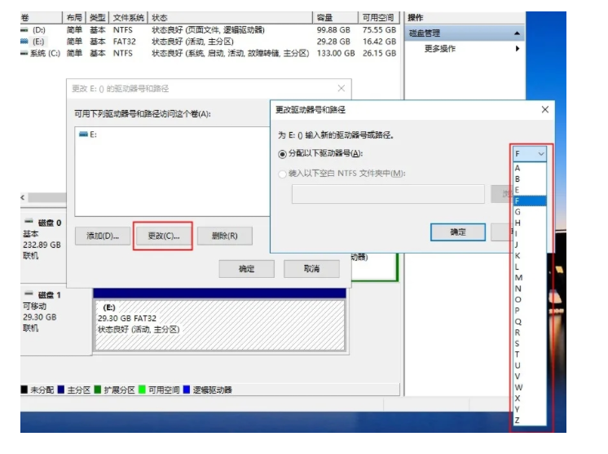Pick drive letter M in dropdown list
This screenshot has width=608, height=454.
pos(519,278)
